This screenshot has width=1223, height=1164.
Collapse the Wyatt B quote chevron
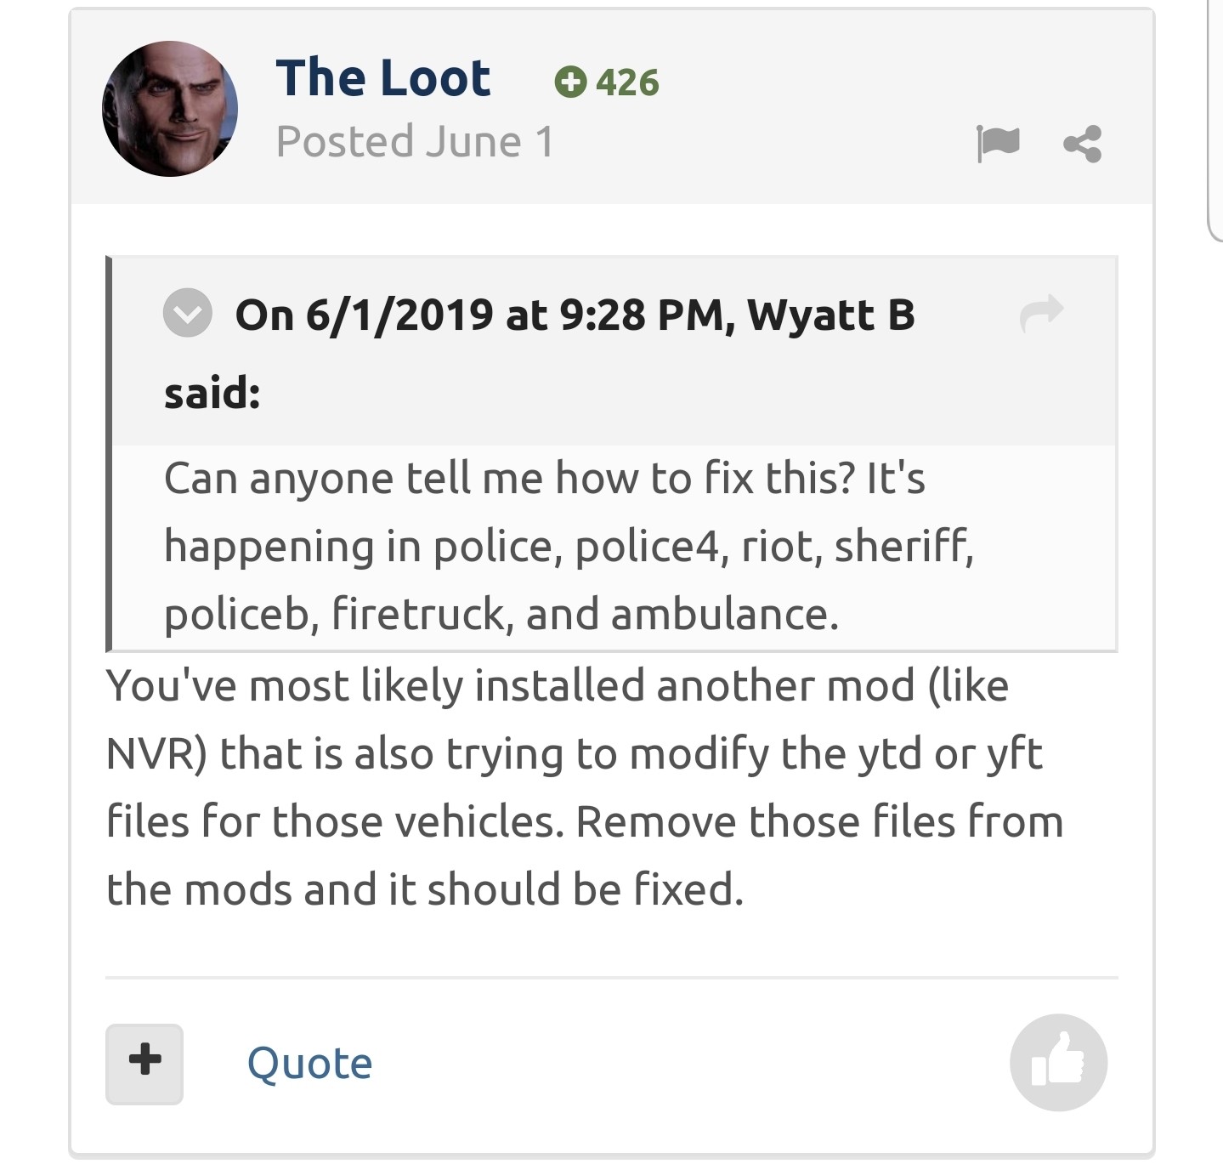click(187, 314)
